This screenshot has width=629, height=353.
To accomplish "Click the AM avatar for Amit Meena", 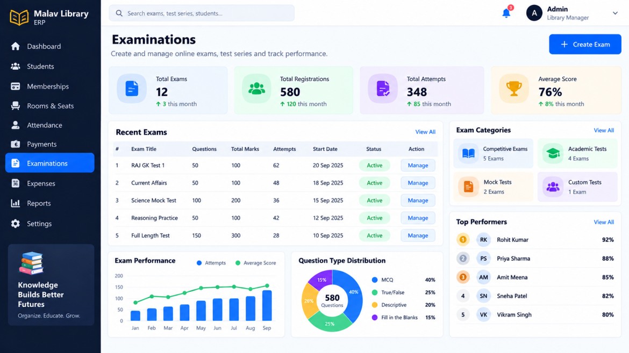I will (x=483, y=277).
